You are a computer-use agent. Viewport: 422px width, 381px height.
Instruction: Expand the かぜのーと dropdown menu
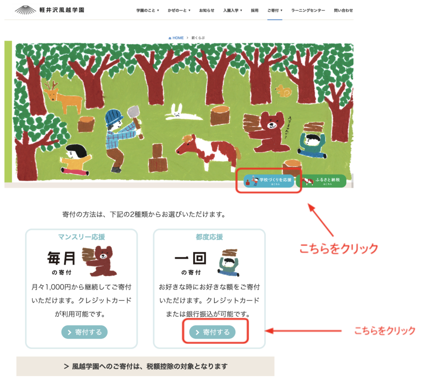pyautogui.click(x=179, y=10)
